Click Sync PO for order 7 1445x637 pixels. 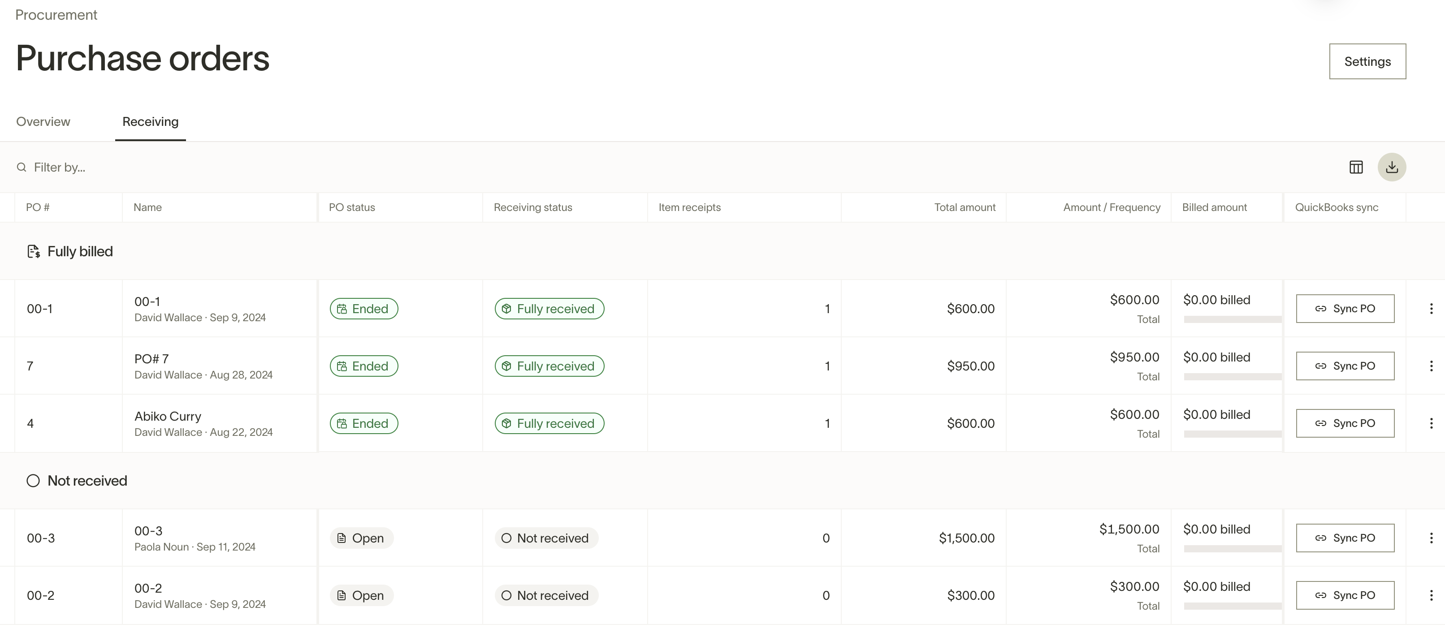(1345, 366)
